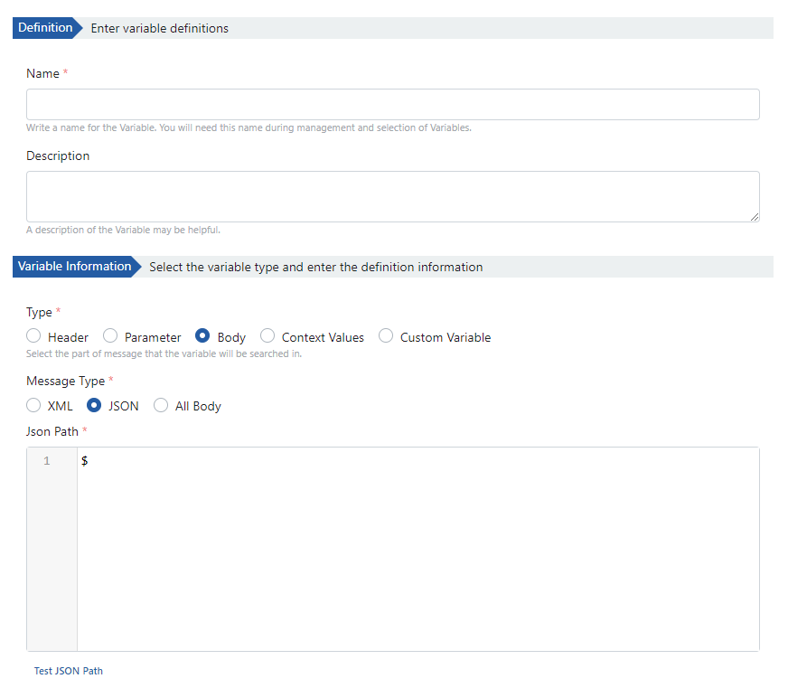Click line number 1 in the editor gutter
This screenshot has height=688, width=788.
(47, 461)
